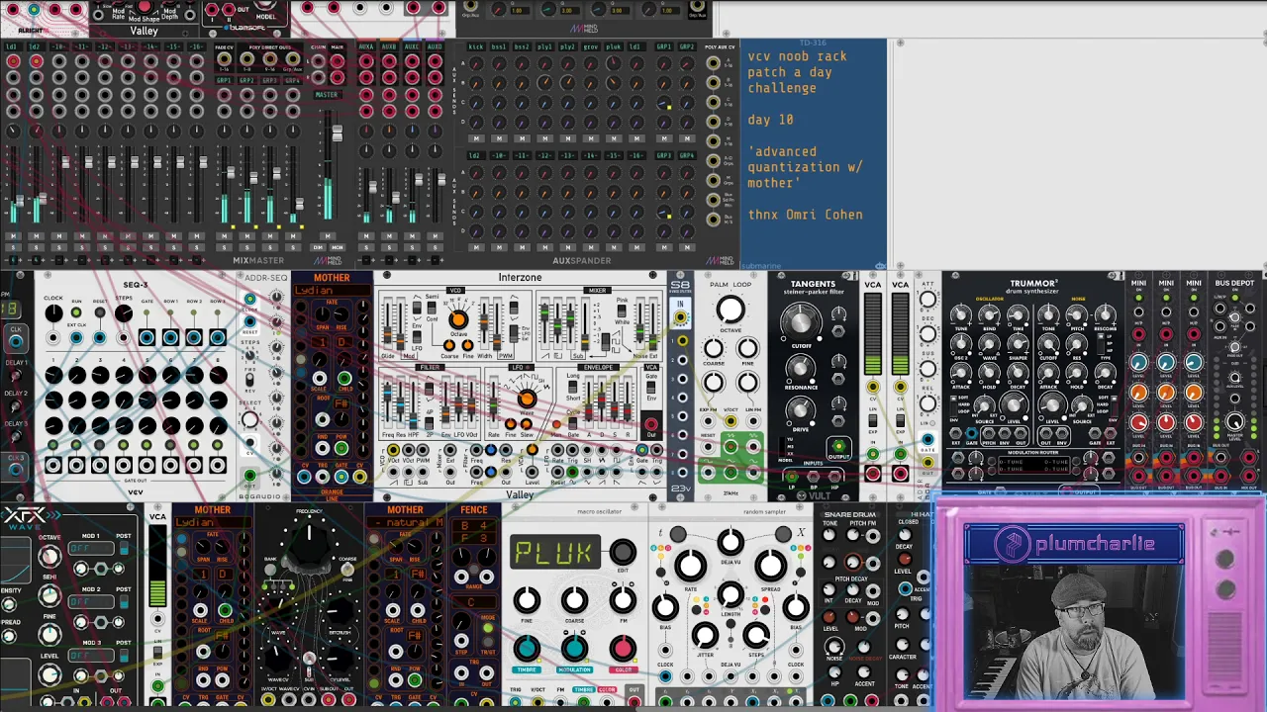Click the RATE knob on random sampler

[690, 566]
